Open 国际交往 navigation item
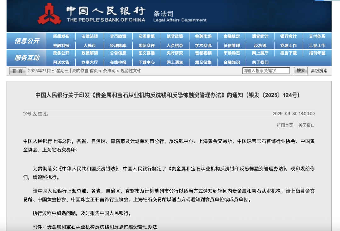 [146, 45]
